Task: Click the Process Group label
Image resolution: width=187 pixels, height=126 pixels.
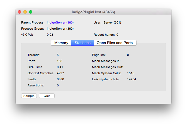Action: click(33, 29)
